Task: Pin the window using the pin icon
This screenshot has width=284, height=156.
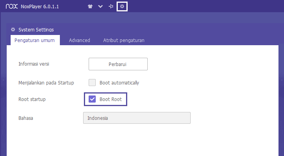Action: 111,7
